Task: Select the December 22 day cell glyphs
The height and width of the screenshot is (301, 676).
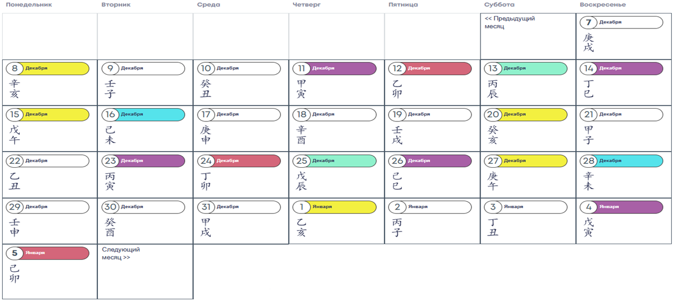Action: pyautogui.click(x=15, y=181)
